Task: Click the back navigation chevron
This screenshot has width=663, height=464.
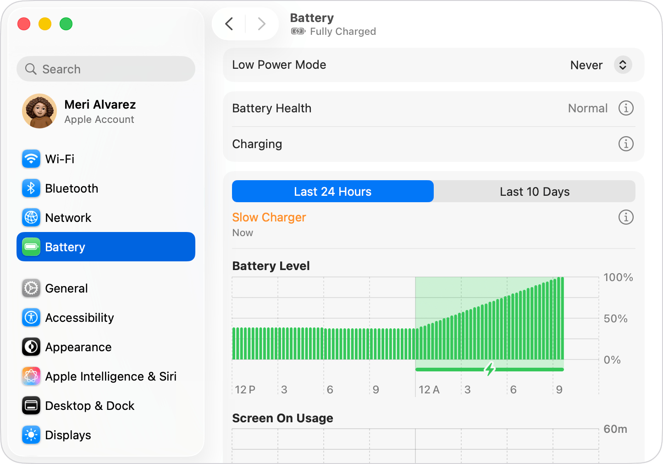Action: [229, 24]
